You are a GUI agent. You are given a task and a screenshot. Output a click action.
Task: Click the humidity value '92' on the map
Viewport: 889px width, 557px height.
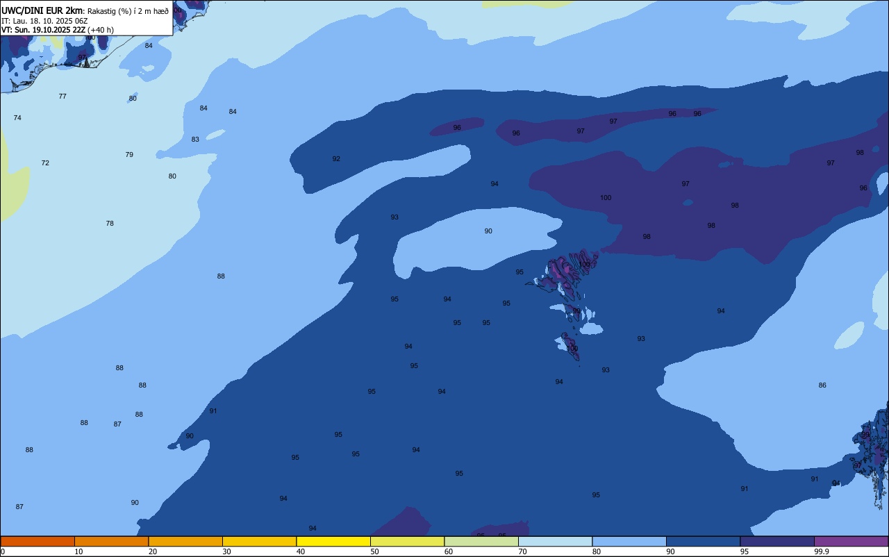(x=336, y=159)
